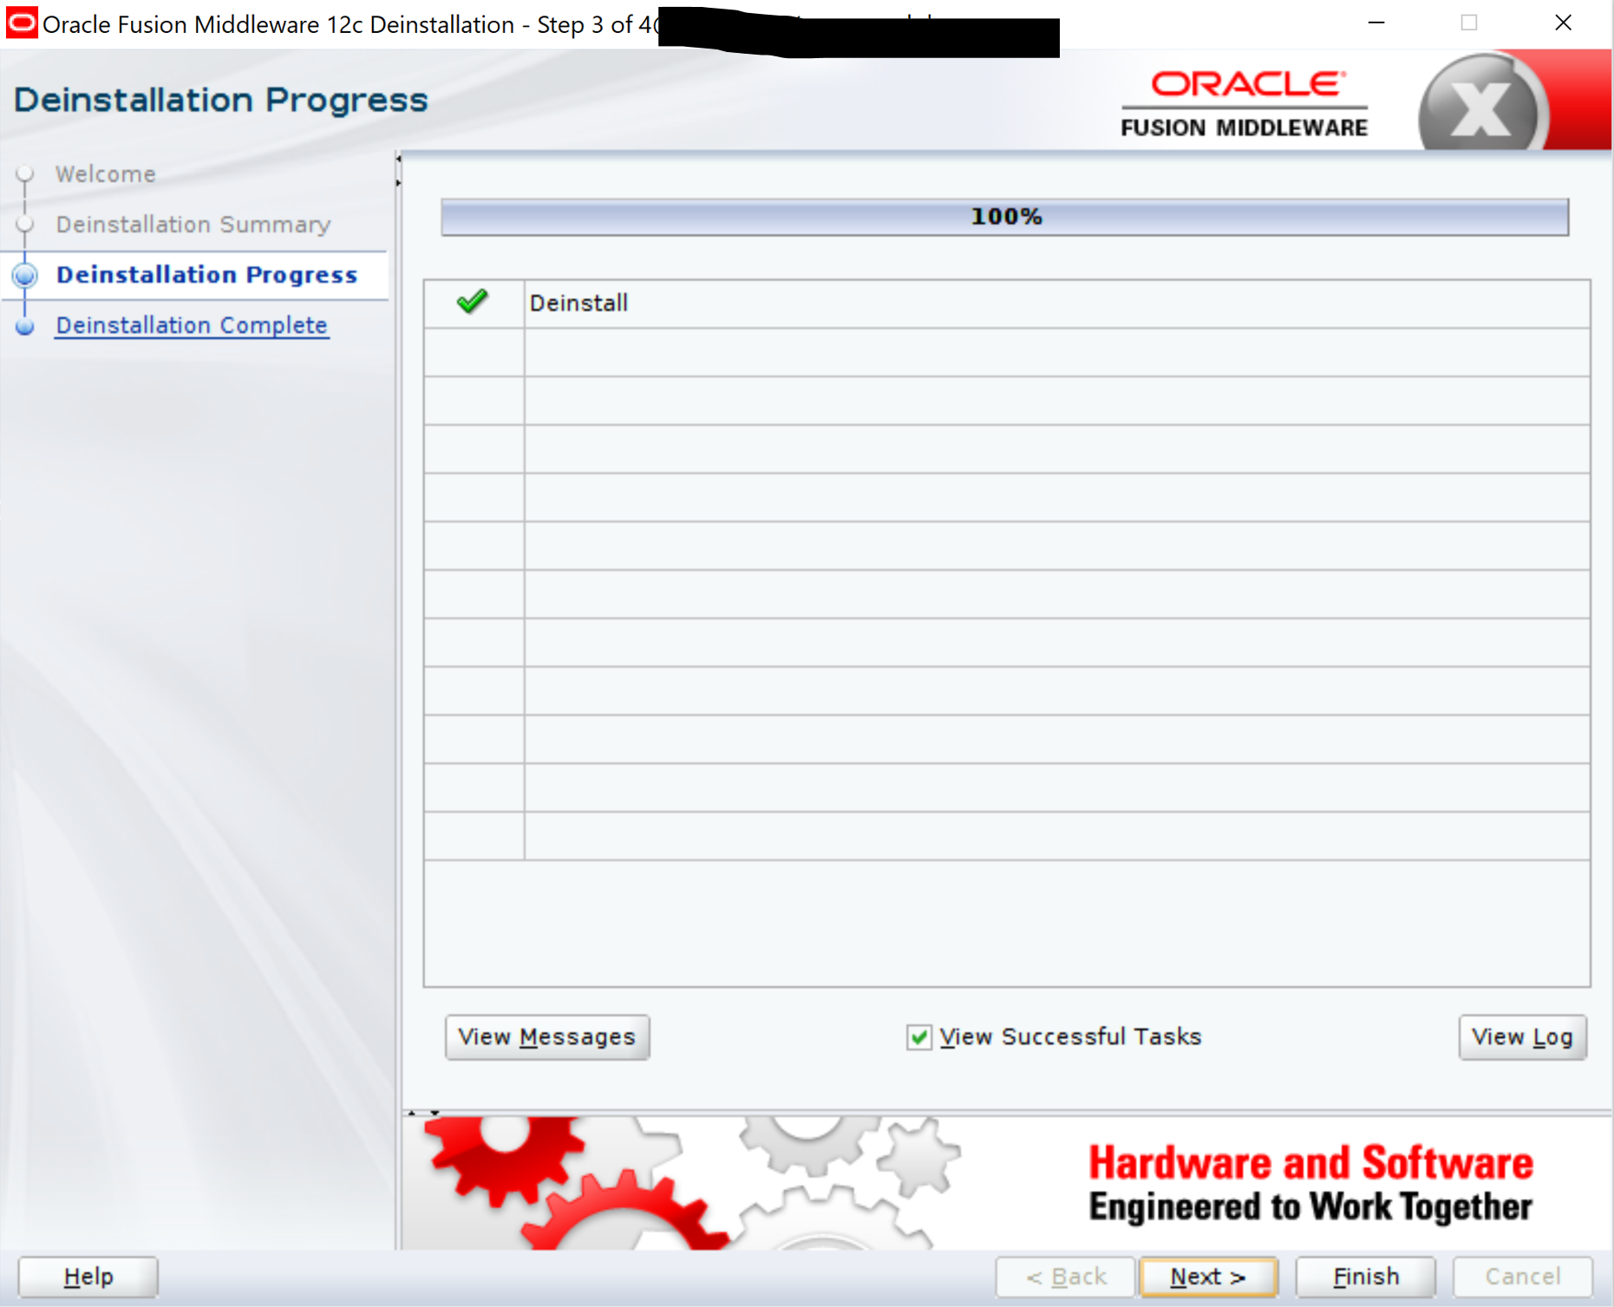Click the Deinstallation Progress step bullet
The width and height of the screenshot is (1614, 1307).
pos(25,275)
